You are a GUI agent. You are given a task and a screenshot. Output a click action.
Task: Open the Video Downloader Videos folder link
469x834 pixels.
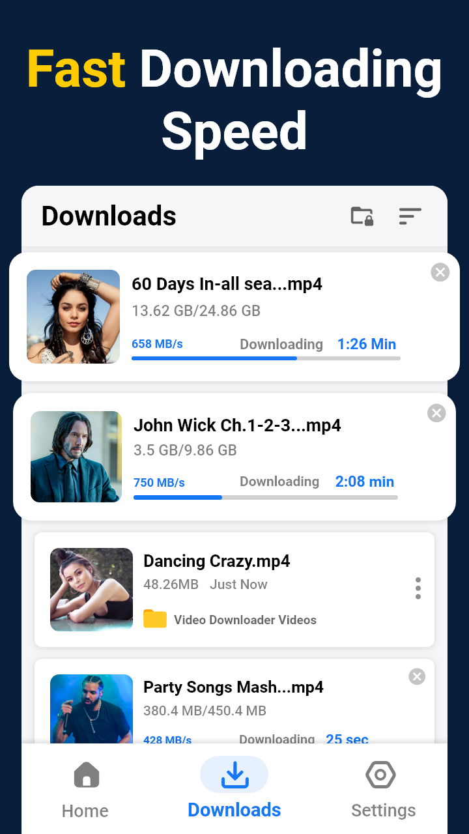pos(245,620)
